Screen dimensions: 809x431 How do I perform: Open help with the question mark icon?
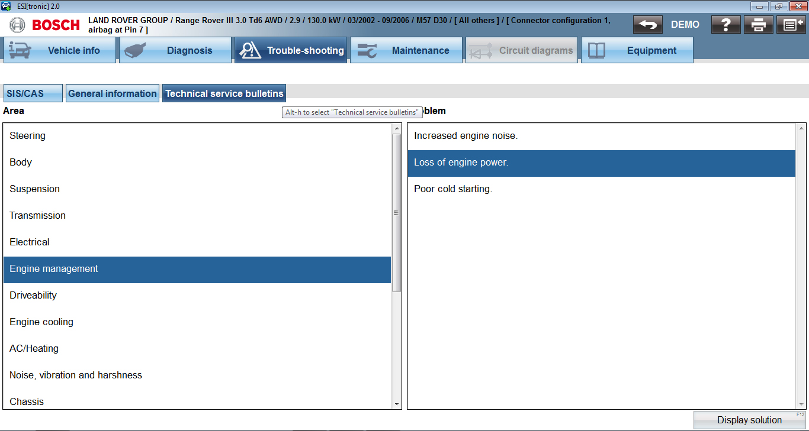pyautogui.click(x=726, y=25)
